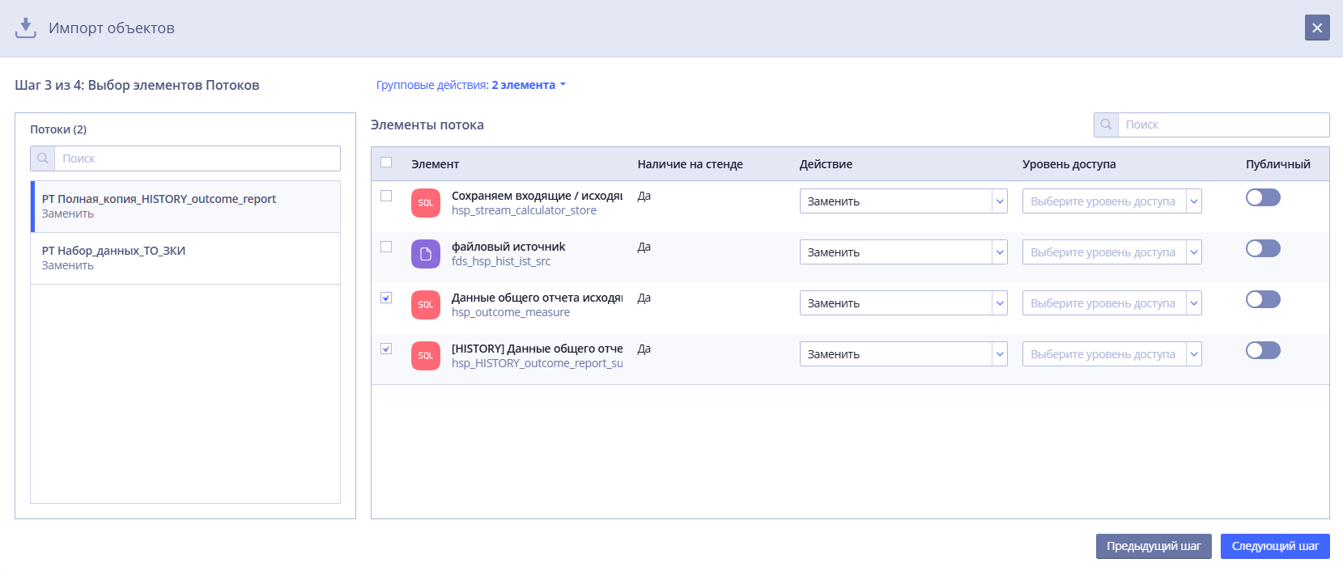
Task: Click the Потоки (2) panel heading
Action: [x=58, y=129]
